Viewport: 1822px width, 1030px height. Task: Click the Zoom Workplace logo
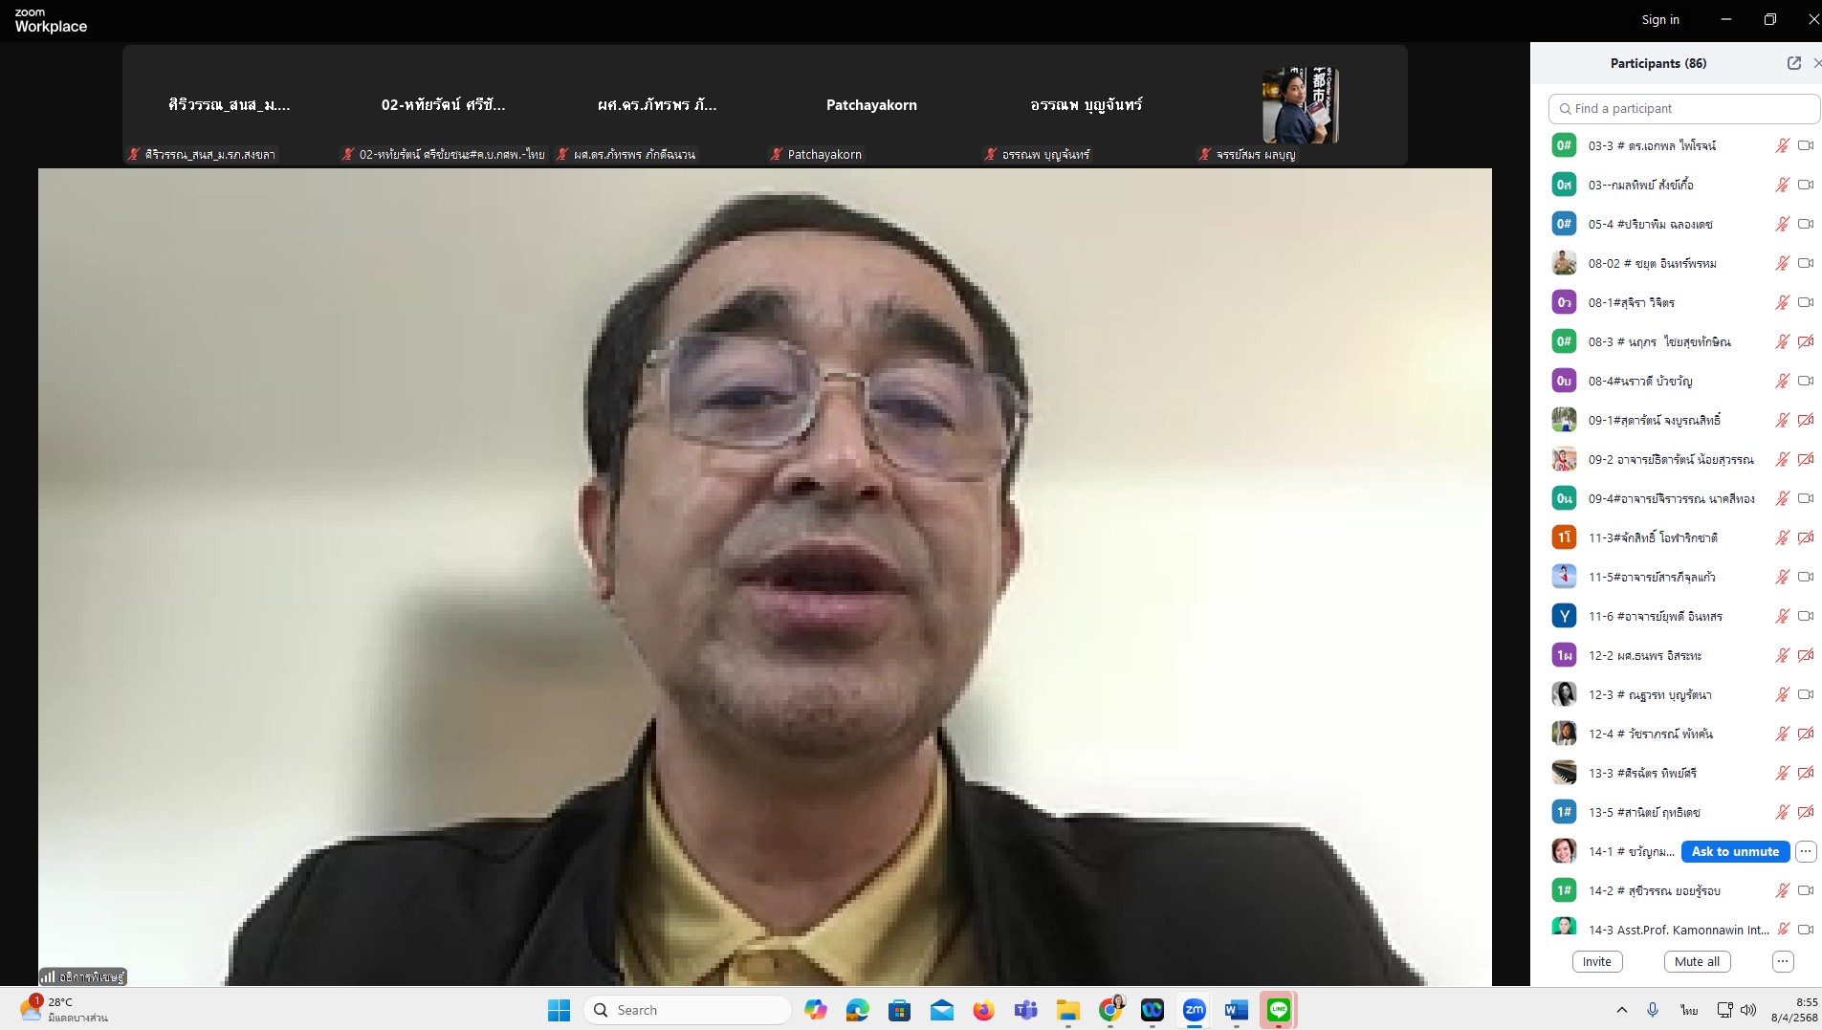[51, 20]
